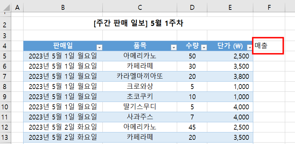
Task: Select quantity 10 in row 9
Action: (x=192, y=97)
